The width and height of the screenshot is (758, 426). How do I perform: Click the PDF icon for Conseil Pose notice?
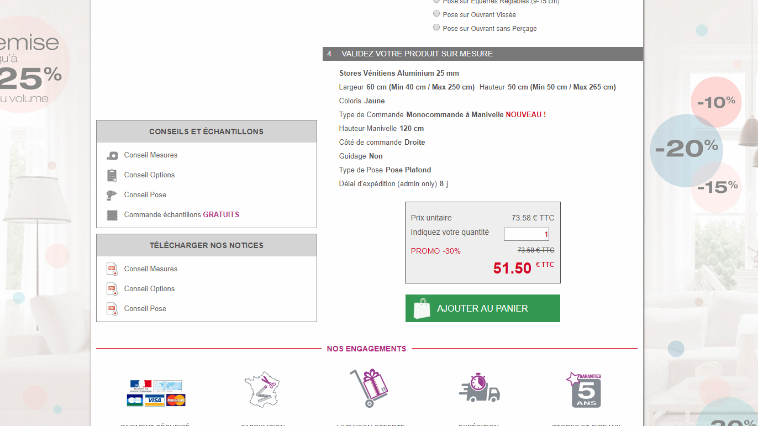click(x=112, y=309)
